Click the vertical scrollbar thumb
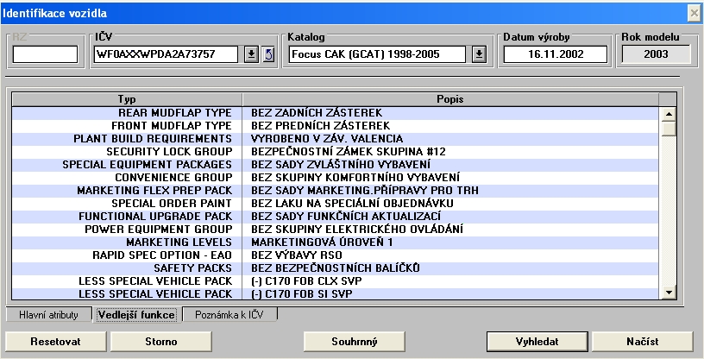This screenshot has height=359, width=704. click(x=668, y=129)
